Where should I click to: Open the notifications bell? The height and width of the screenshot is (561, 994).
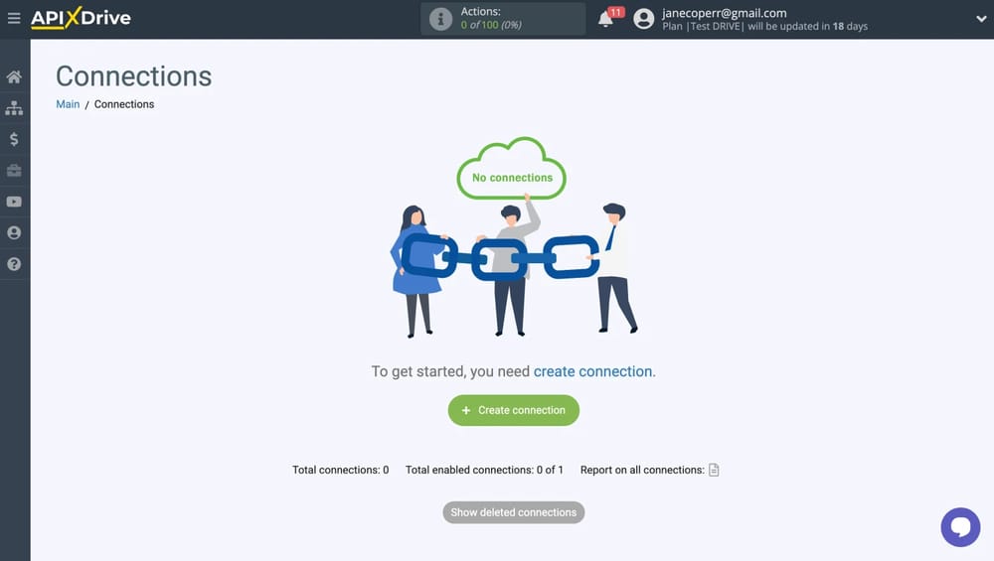(605, 19)
